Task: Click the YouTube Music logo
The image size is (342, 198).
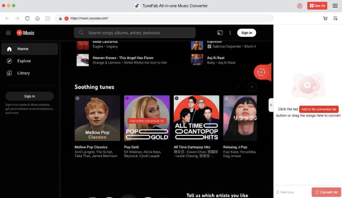Action: coord(25,33)
